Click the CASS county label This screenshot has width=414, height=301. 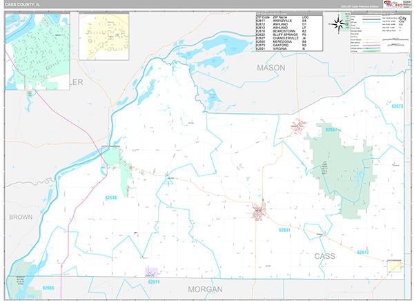click(x=324, y=256)
